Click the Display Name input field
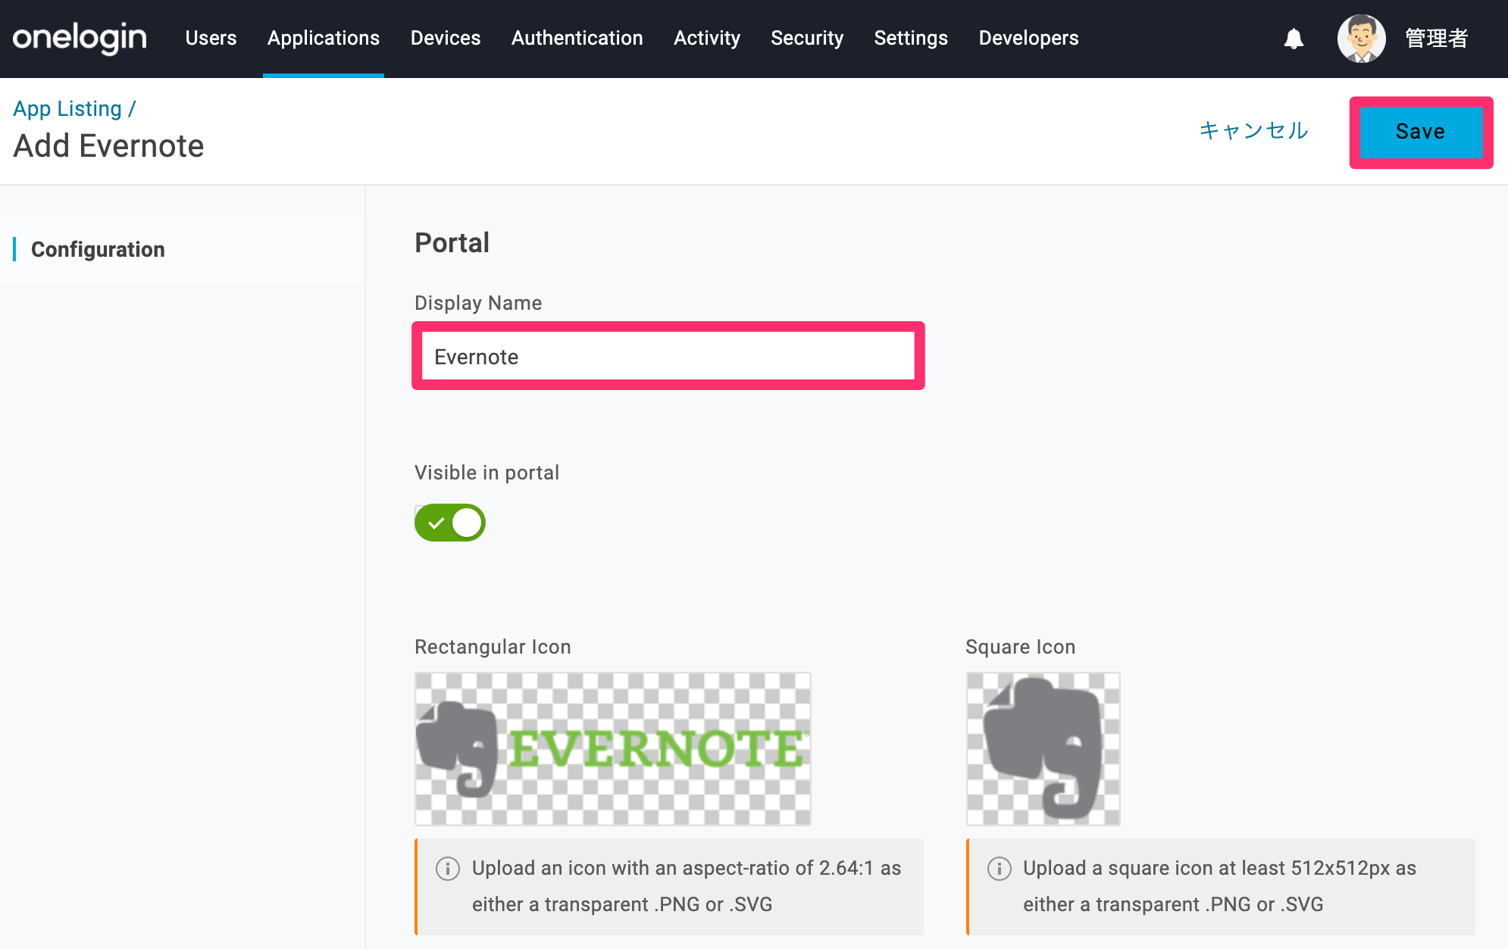Image resolution: width=1508 pixels, height=949 pixels. (x=668, y=356)
